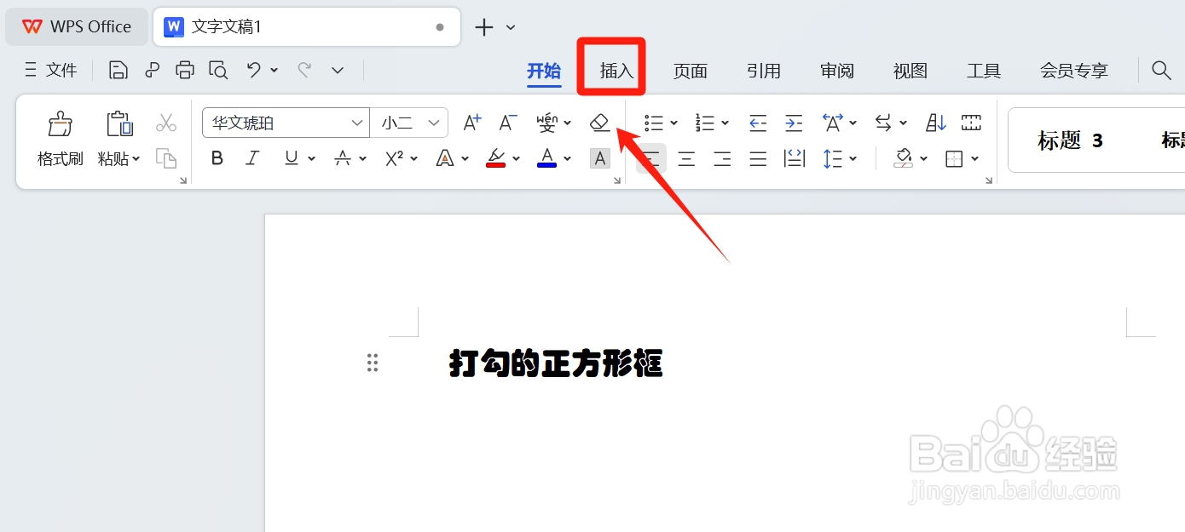Apply highlight color with the highlighter icon
This screenshot has height=532, width=1185.
pos(497,158)
